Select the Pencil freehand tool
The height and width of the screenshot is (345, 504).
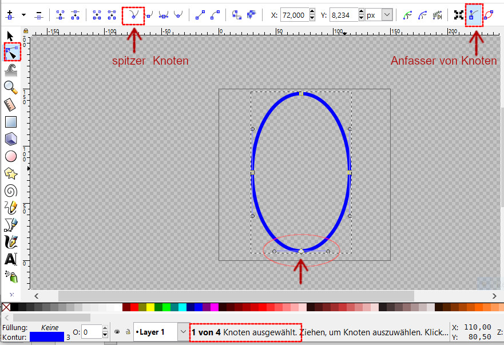point(11,208)
